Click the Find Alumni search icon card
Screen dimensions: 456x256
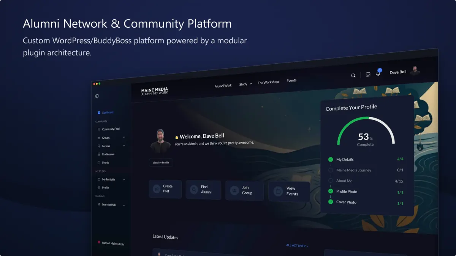click(194, 189)
